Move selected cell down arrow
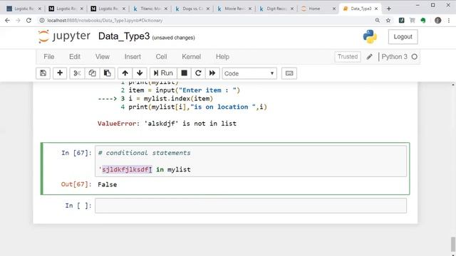Image resolution: width=456 pixels, height=256 pixels. (140, 73)
